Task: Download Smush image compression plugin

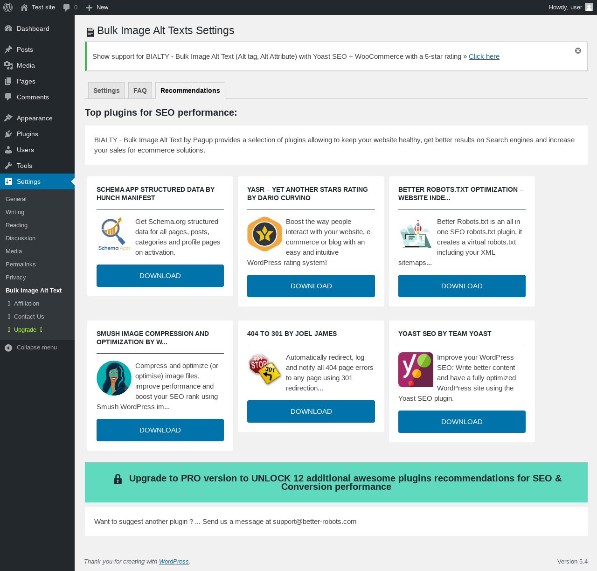Action: (x=160, y=430)
